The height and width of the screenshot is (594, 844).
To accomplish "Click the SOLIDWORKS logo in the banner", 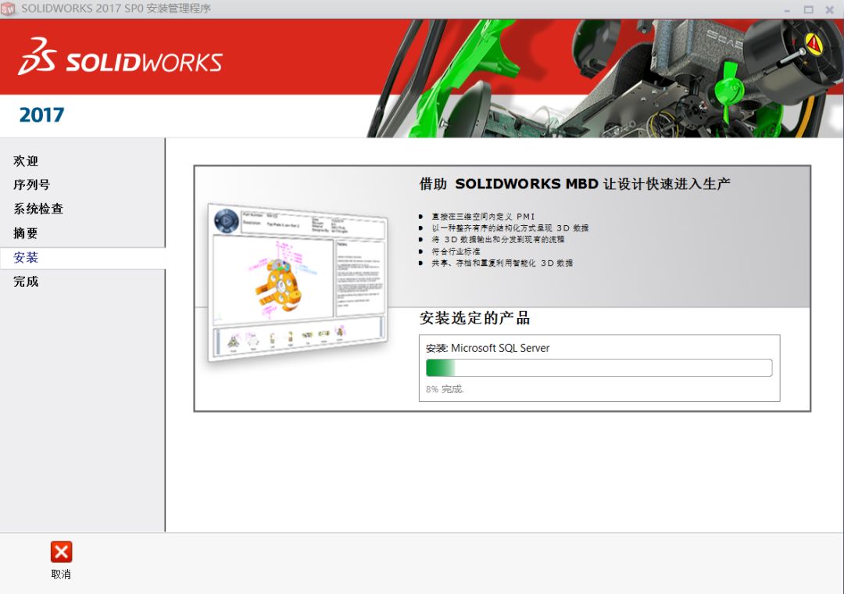I will [120, 56].
